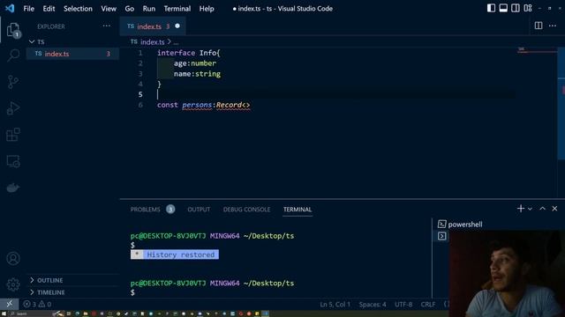Click the Windows taskbar search box
Image resolution: width=565 pixels, height=317 pixels.
click(x=31, y=313)
